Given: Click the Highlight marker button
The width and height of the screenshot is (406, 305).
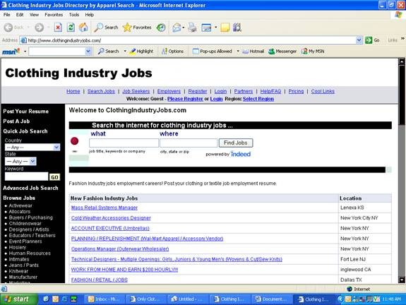Looking at the screenshot, I should [x=141, y=52].
